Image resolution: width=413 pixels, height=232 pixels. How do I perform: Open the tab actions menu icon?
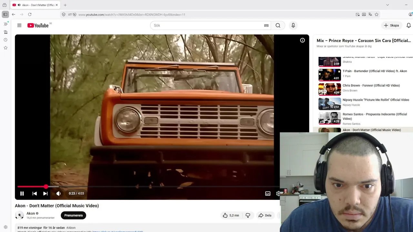tap(5, 5)
